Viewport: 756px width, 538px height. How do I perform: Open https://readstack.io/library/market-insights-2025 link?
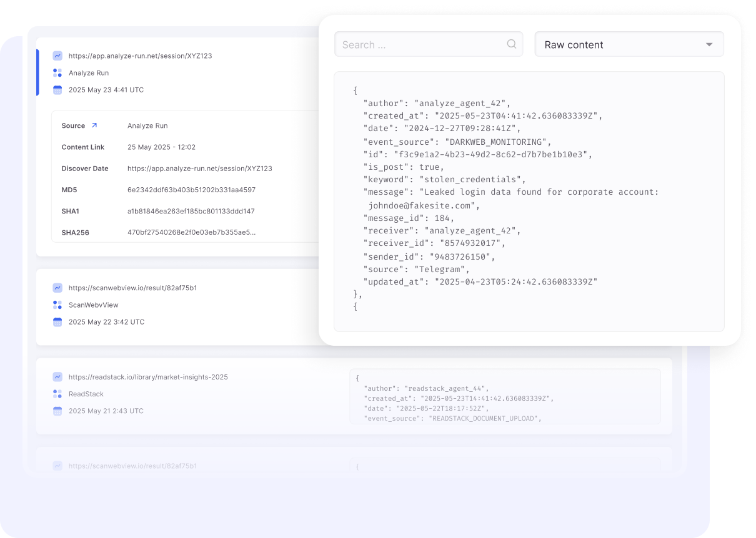point(148,378)
